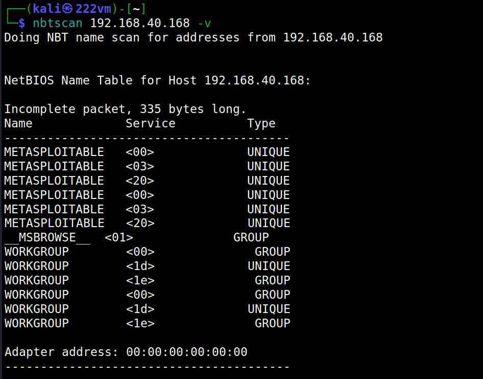Click the 'kali' username in the prompt
The image size is (483, 379).
tap(47, 8)
